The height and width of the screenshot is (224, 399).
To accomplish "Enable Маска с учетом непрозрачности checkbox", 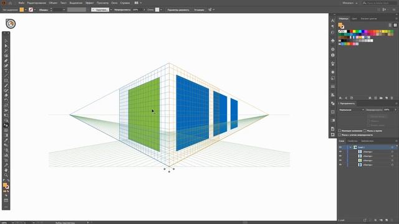I will pos(339,135).
